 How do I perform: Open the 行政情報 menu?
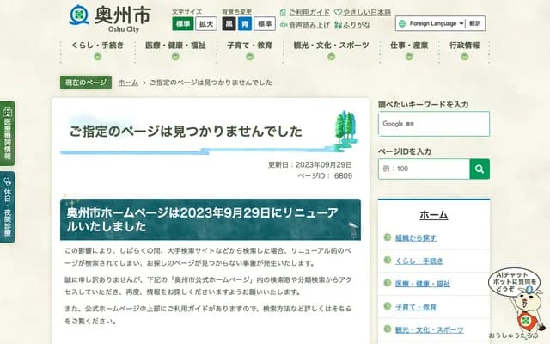pyautogui.click(x=464, y=46)
